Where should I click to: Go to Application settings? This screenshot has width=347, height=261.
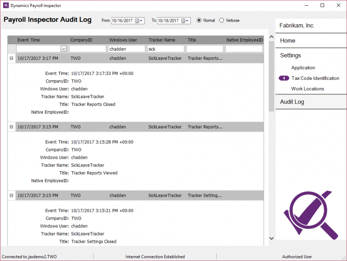point(303,68)
